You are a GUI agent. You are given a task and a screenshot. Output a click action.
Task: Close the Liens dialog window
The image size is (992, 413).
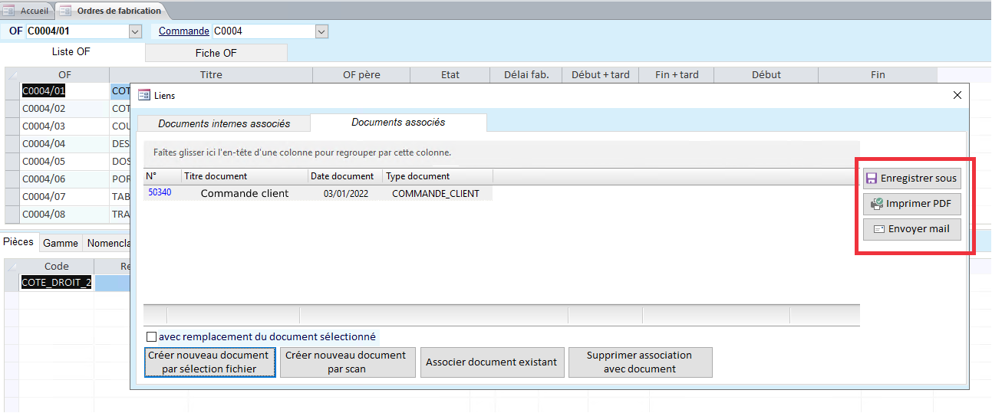coord(957,95)
